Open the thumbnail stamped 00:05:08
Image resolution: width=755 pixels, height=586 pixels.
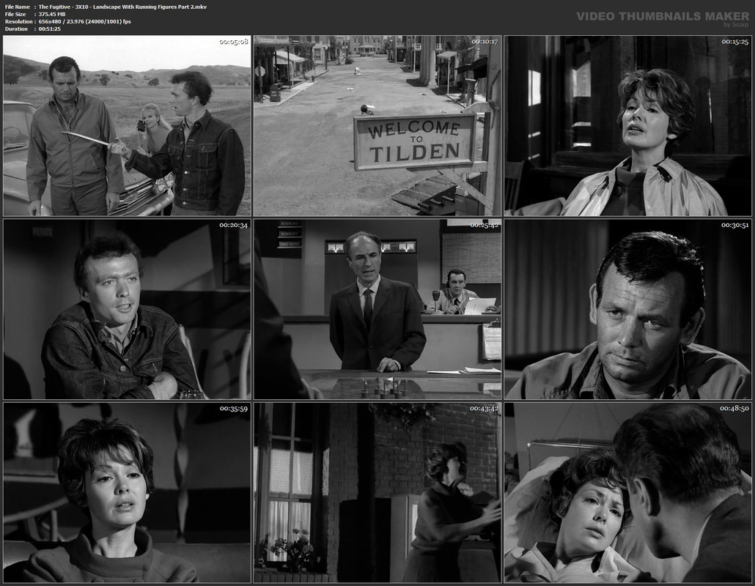coord(127,125)
